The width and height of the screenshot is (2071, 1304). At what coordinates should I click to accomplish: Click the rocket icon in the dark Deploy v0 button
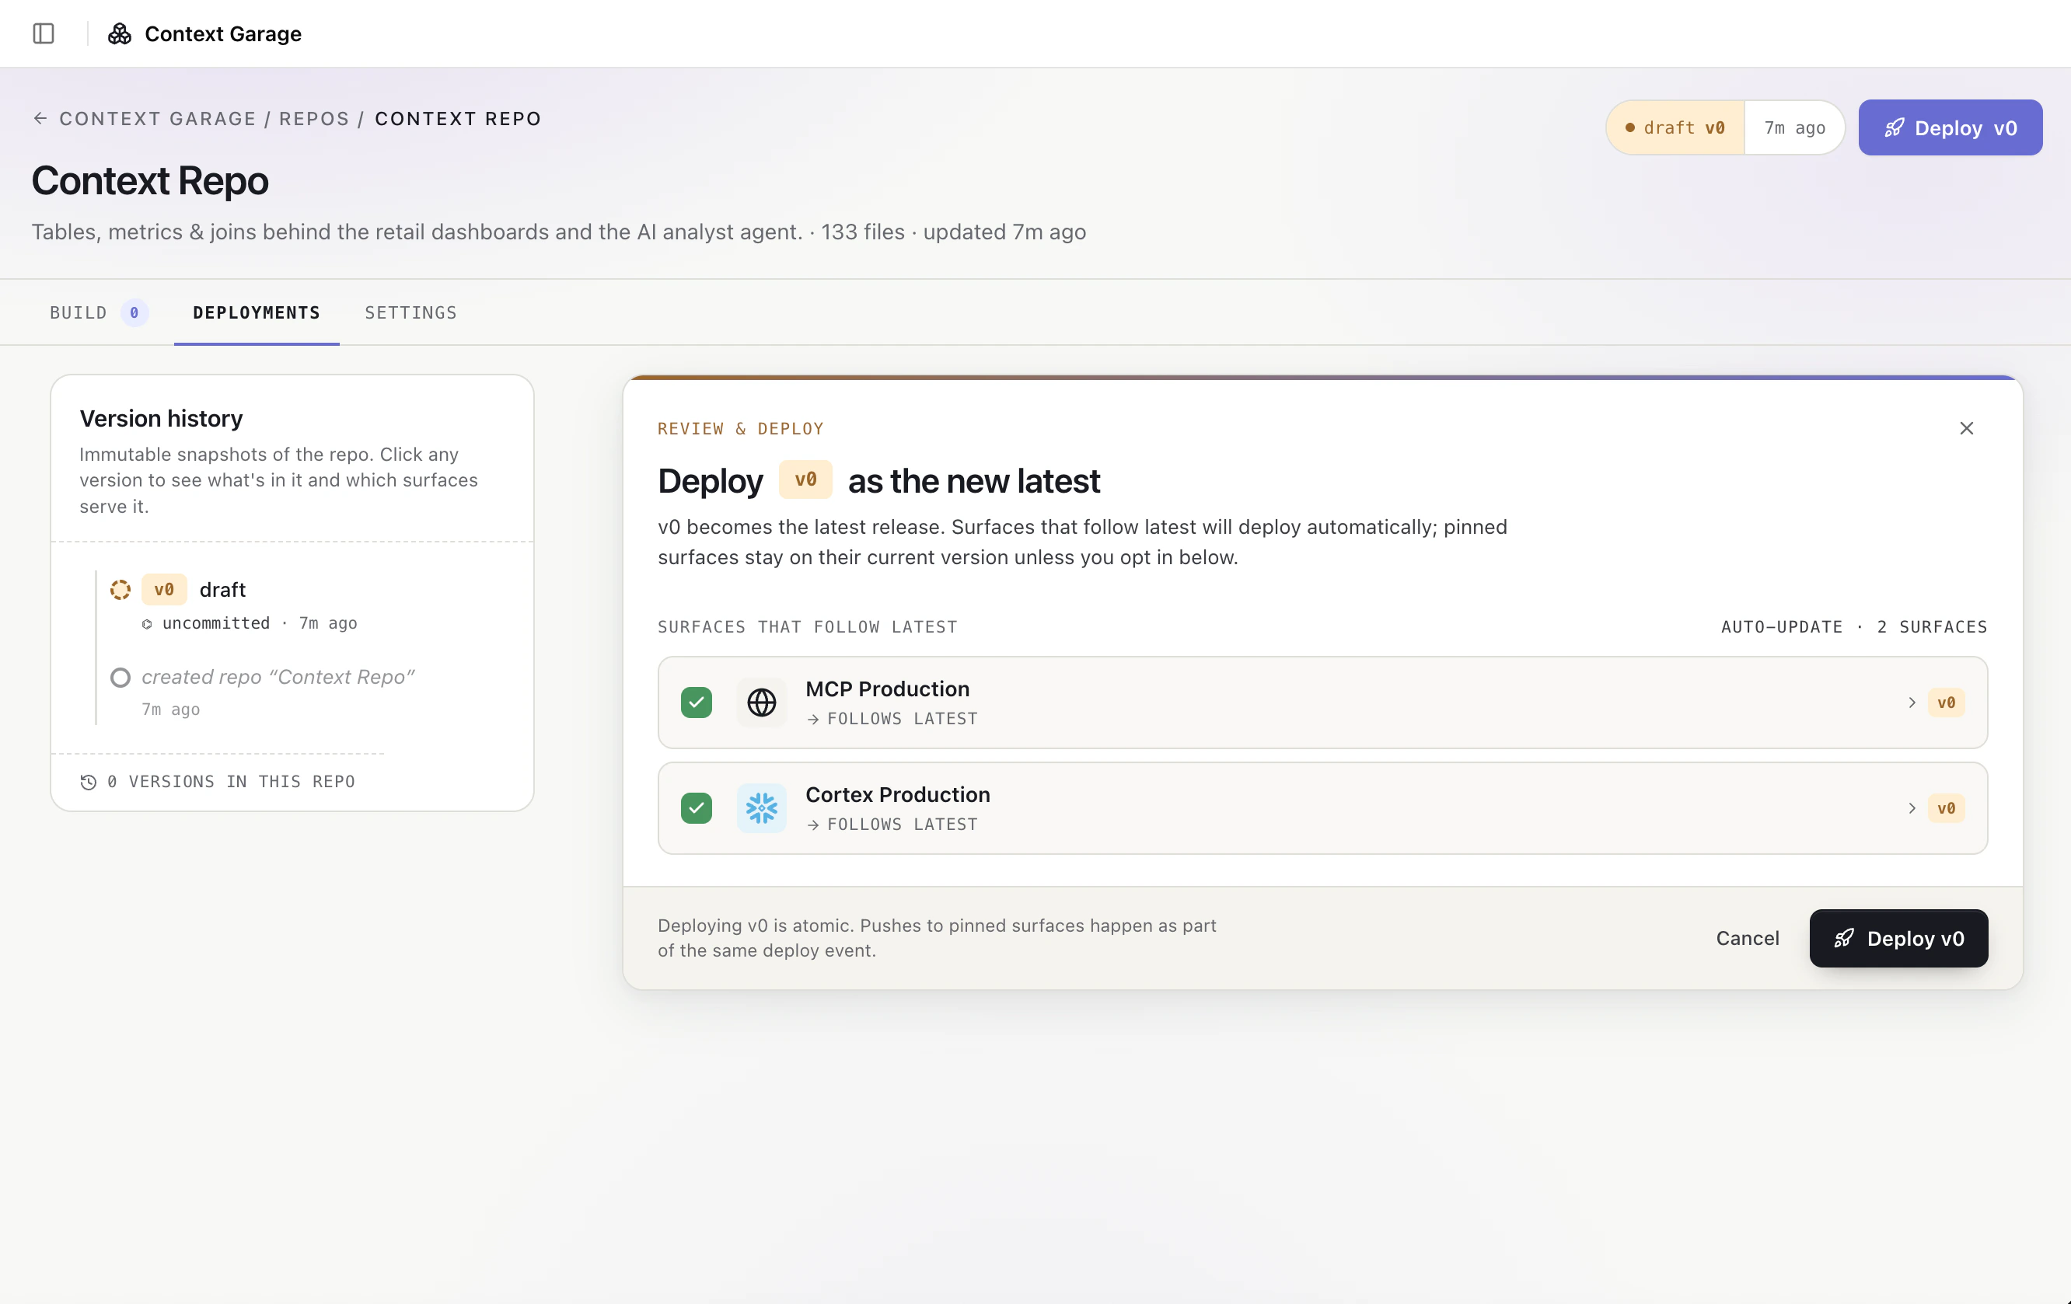coord(1843,938)
